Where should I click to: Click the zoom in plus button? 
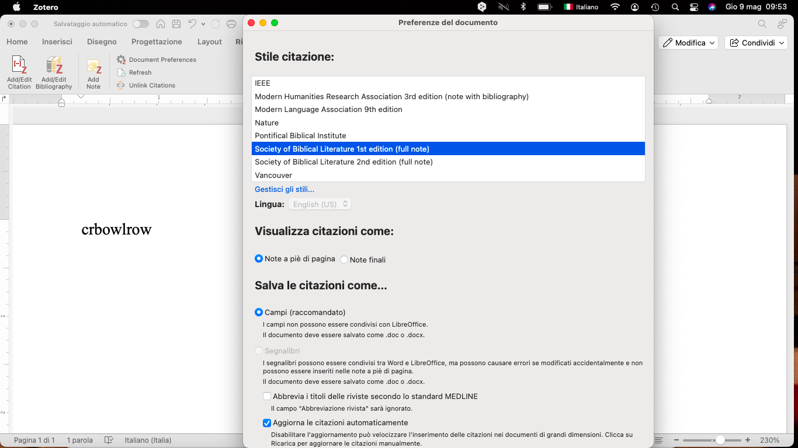748,440
